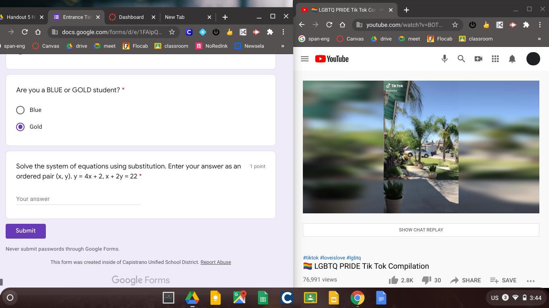This screenshot has width=549, height=308.
Task: Open YouTube search with magnifier icon
Action: click(x=461, y=59)
